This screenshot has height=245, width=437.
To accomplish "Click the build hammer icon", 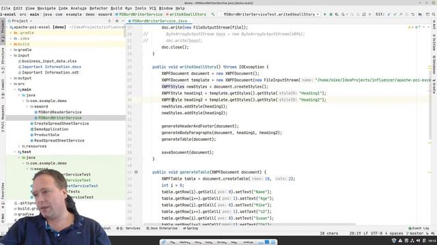I will pyautogui.click(x=213, y=14).
